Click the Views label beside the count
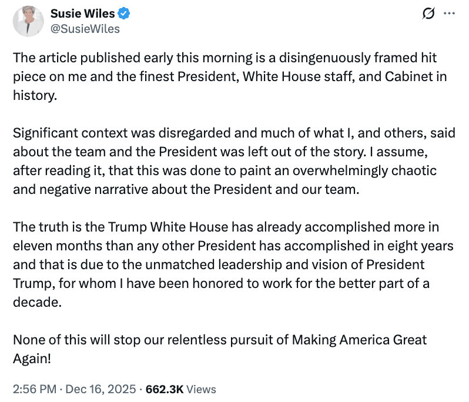469x402 pixels. (202, 389)
